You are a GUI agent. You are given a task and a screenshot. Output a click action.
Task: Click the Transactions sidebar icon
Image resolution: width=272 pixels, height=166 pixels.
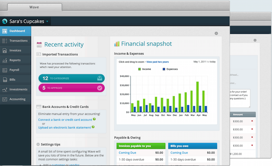(x=5, y=41)
